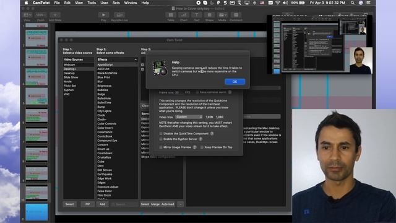Select the blue slide 11 thumbnail

(x=37, y=212)
